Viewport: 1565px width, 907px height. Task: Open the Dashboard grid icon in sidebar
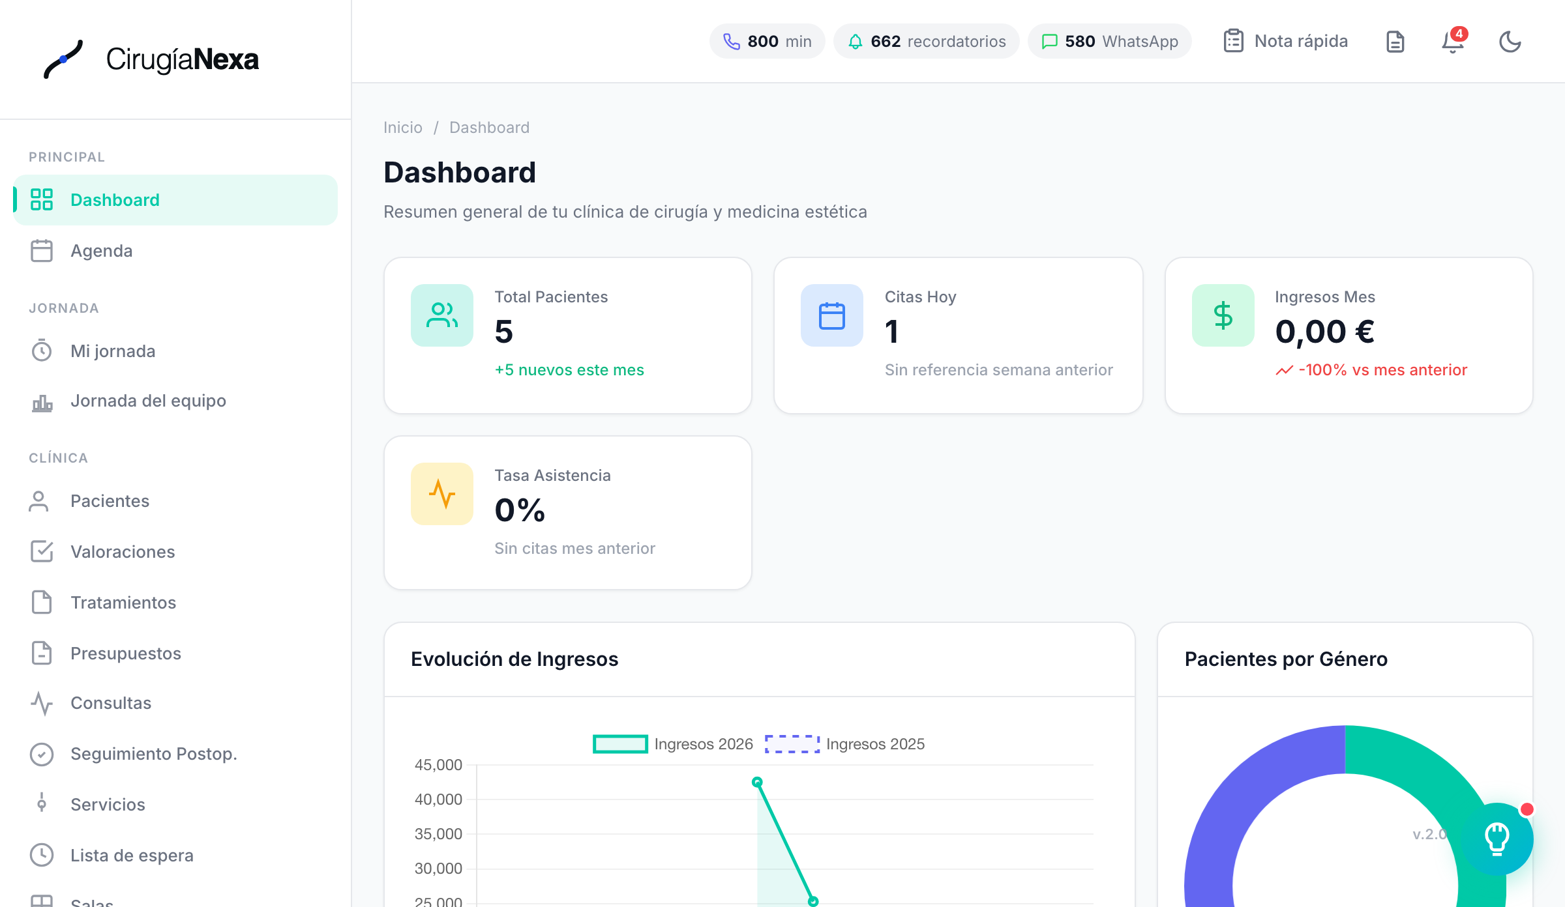[42, 199]
